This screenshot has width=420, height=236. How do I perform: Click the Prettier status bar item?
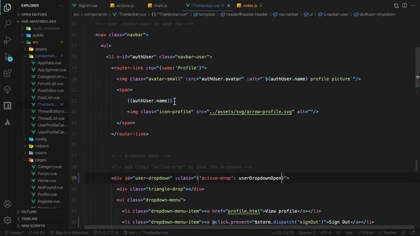(387, 233)
